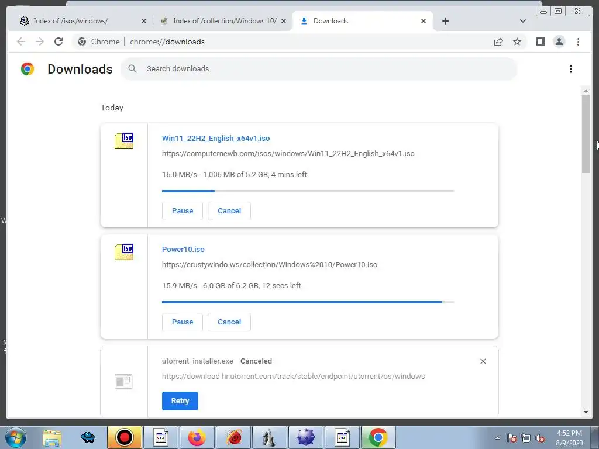
Task: Pause the Power10.iso download
Action: (183, 322)
